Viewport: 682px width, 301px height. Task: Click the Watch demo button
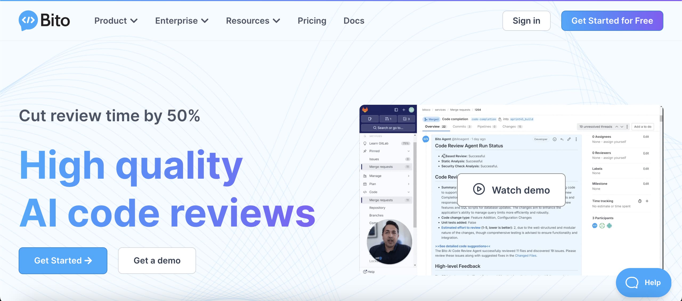511,190
